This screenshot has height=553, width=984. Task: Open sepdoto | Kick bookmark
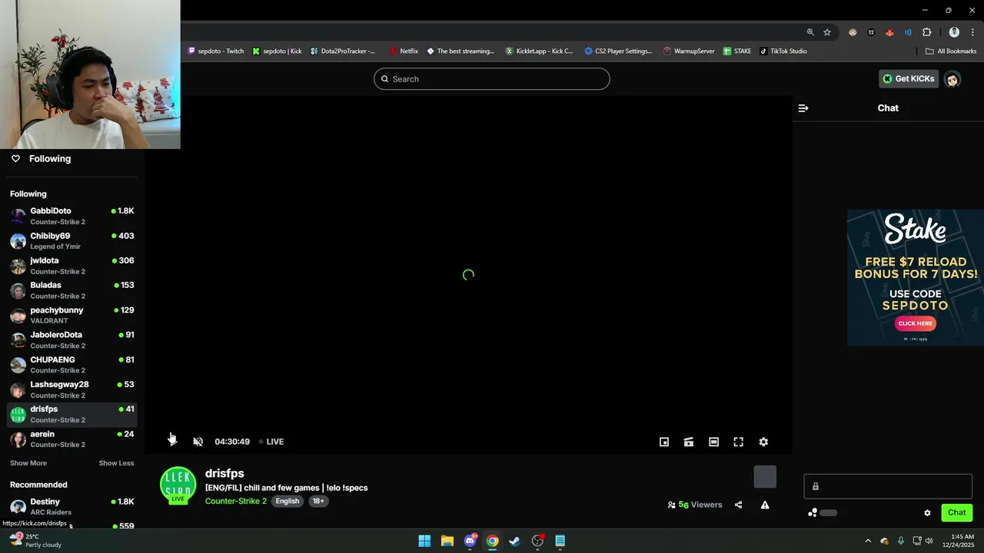277,51
